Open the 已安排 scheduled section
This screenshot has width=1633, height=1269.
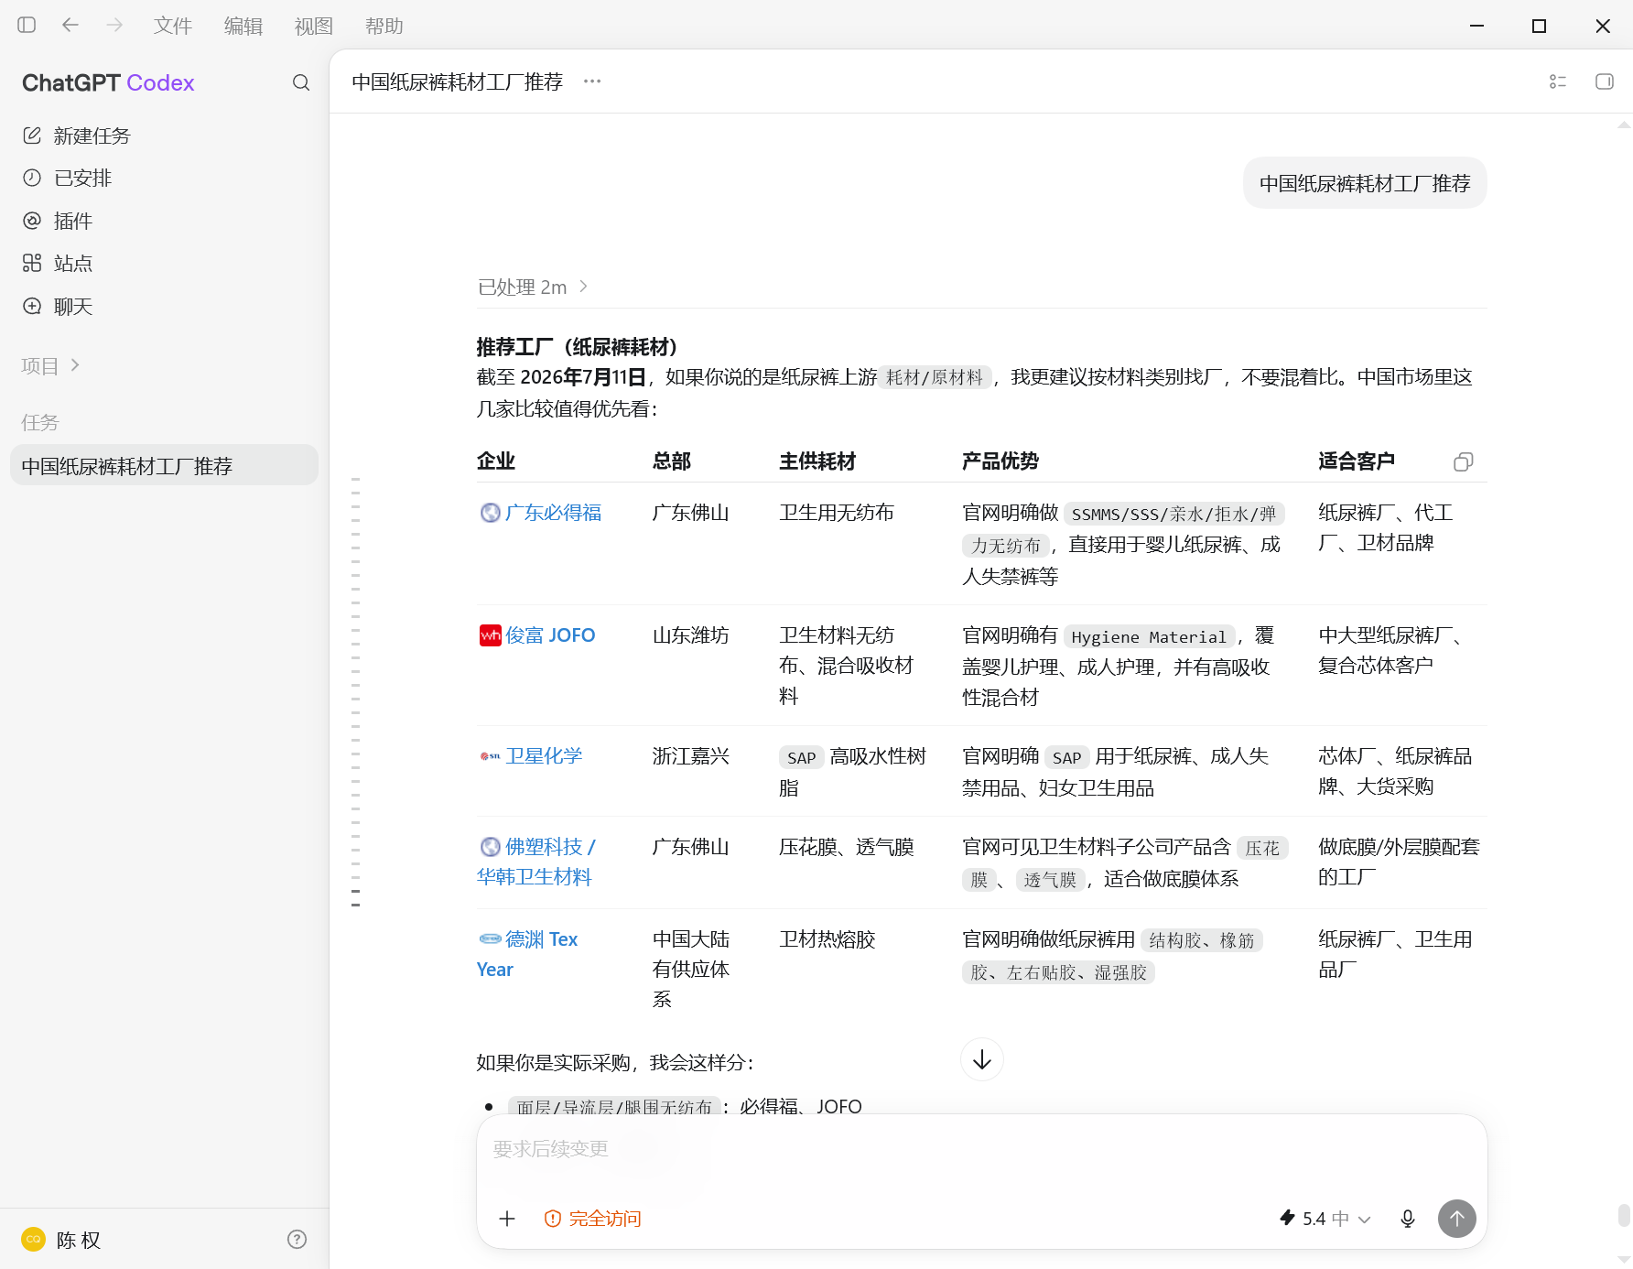pyautogui.click(x=165, y=178)
